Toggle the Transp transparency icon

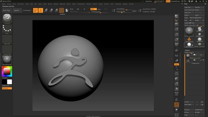pos(176,99)
